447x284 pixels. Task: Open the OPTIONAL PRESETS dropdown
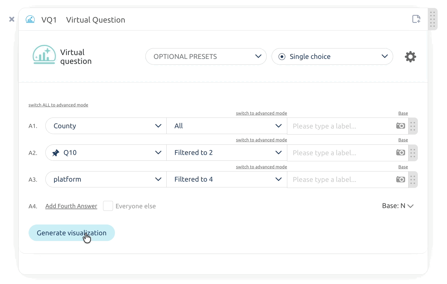point(206,56)
